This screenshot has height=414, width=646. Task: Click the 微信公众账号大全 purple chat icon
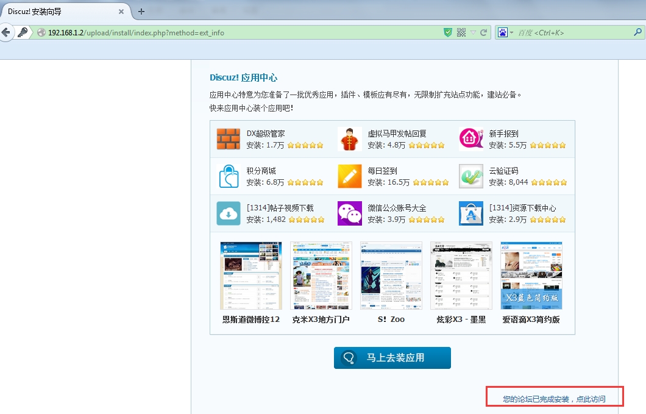click(x=349, y=213)
